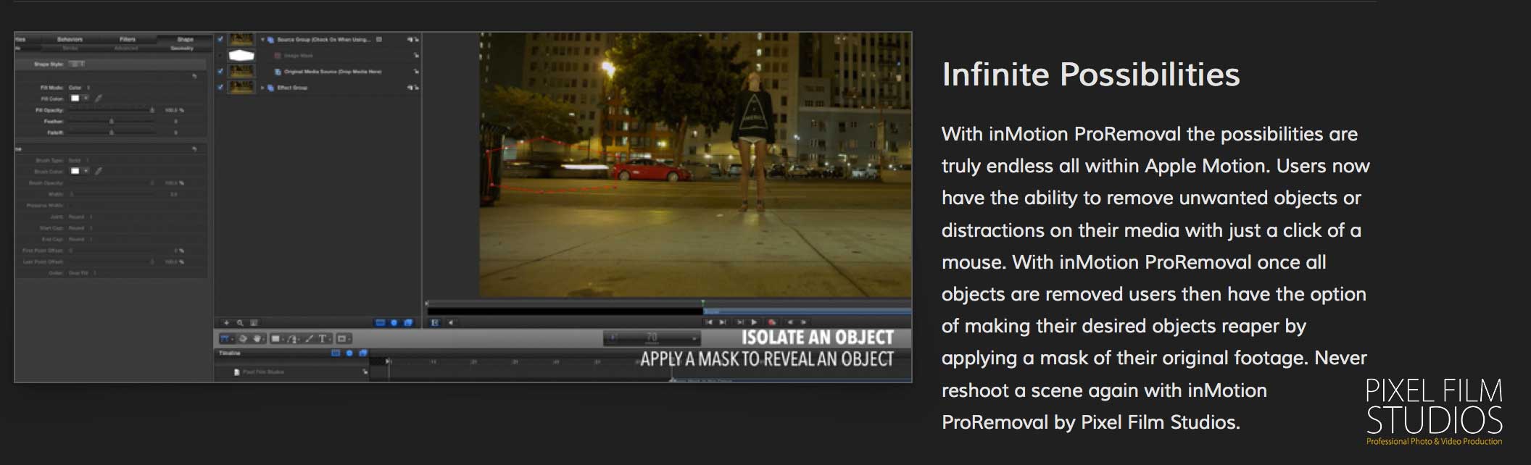Expand the Effect Group disclosure triangle
The image size is (1531, 465).
point(263,88)
